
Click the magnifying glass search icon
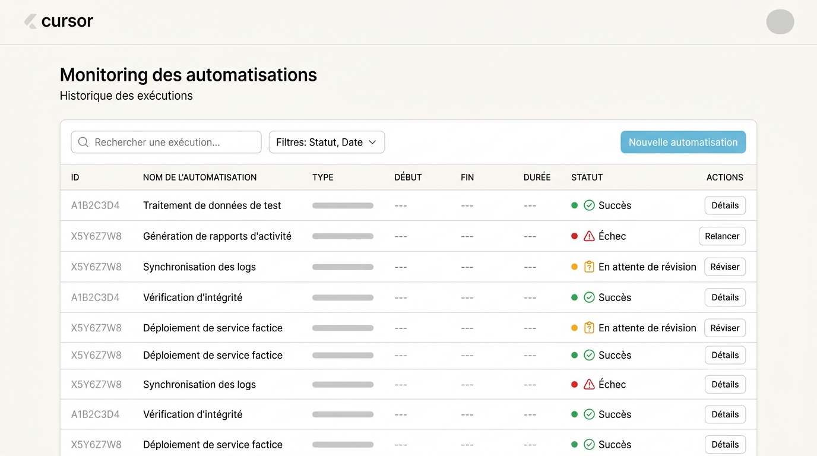pos(84,142)
